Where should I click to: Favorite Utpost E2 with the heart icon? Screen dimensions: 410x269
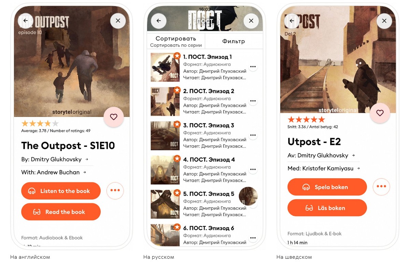tap(380, 113)
